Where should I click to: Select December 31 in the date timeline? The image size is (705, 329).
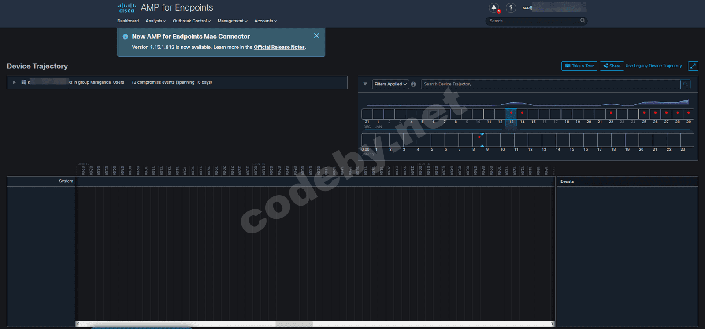367,114
